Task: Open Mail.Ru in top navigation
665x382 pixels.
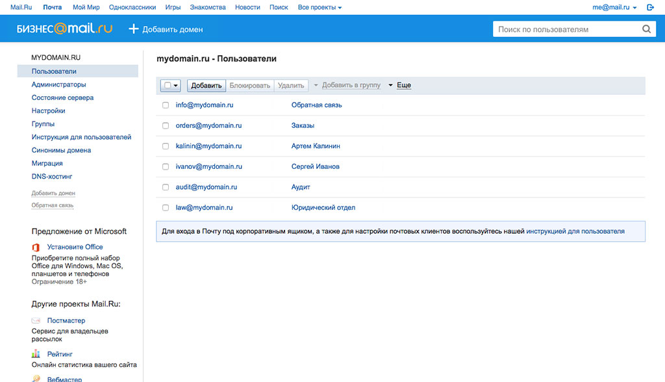Action: coord(21,7)
